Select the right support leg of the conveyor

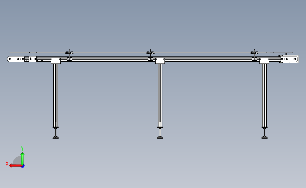pyautogui.click(x=264, y=96)
